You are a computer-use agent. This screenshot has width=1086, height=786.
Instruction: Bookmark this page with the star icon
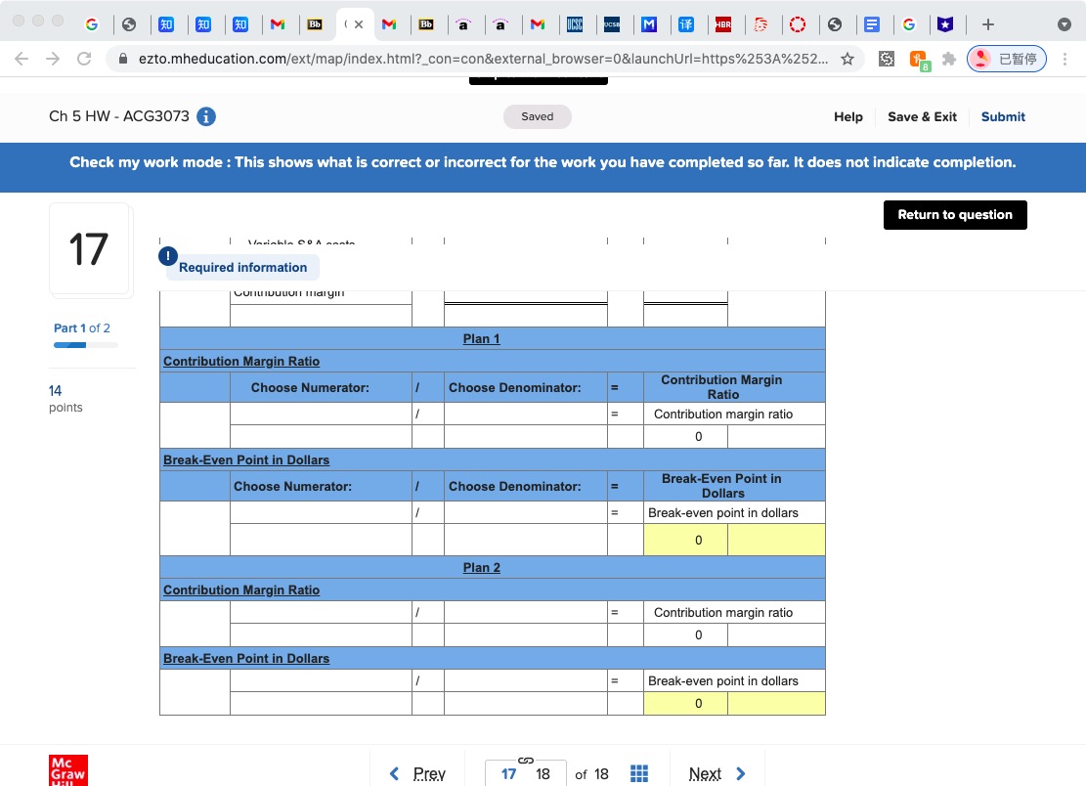tap(847, 59)
